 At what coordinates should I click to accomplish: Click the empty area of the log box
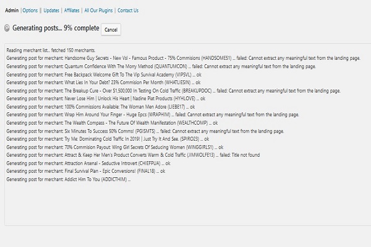point(188,203)
